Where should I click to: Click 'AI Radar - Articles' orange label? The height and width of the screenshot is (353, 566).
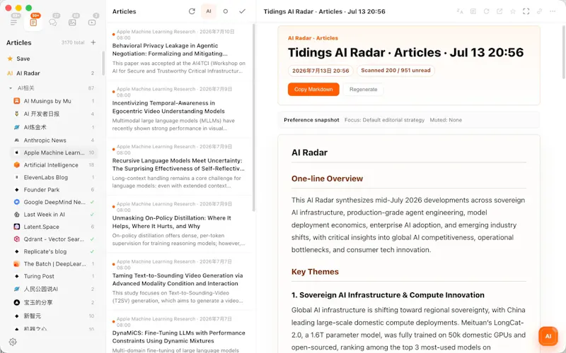[x=313, y=38]
